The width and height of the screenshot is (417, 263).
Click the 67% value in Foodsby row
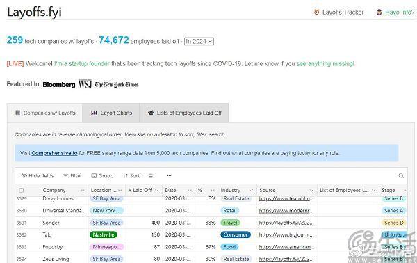211,247
